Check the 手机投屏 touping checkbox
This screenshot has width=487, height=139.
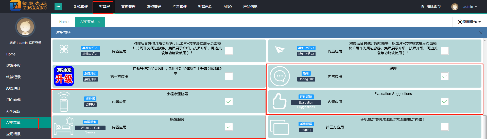[x=444, y=127]
